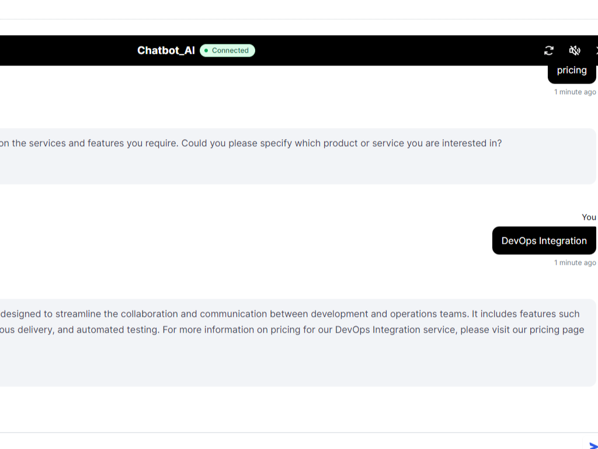The width and height of the screenshot is (598, 449).
Task: Click the timestamp under the pricing message
Action: pos(575,92)
